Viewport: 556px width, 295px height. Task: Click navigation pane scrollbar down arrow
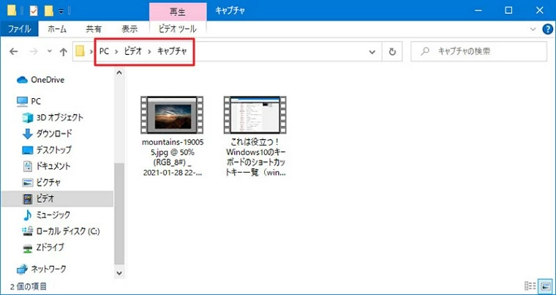[119, 273]
